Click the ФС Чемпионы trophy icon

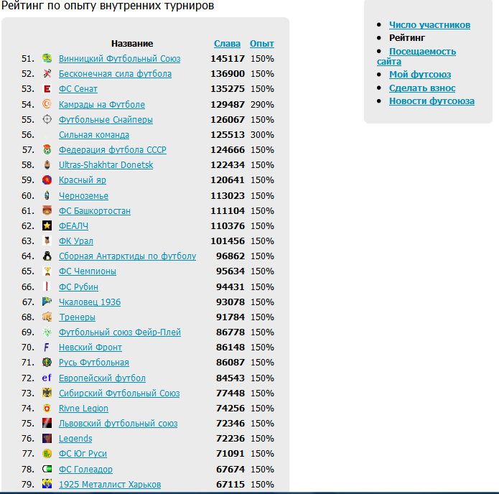pyautogui.click(x=47, y=271)
